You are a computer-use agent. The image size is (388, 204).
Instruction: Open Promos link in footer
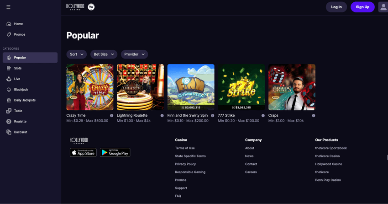click(181, 180)
